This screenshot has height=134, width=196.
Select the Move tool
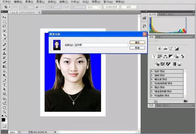point(4,17)
